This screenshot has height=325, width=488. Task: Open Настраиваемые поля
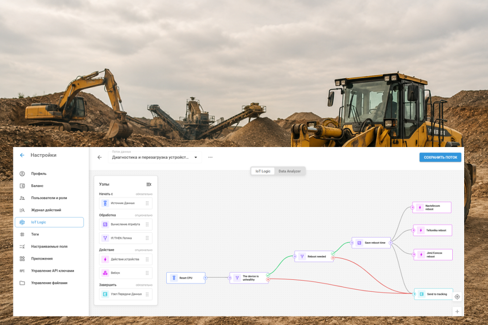click(49, 246)
